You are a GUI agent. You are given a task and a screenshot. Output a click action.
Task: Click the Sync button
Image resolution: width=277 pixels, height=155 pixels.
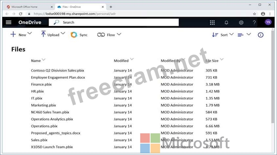click(x=79, y=35)
